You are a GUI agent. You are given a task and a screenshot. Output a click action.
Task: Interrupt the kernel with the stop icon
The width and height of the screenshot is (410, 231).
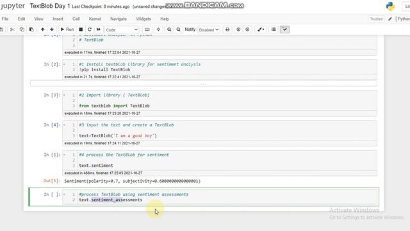point(81,30)
